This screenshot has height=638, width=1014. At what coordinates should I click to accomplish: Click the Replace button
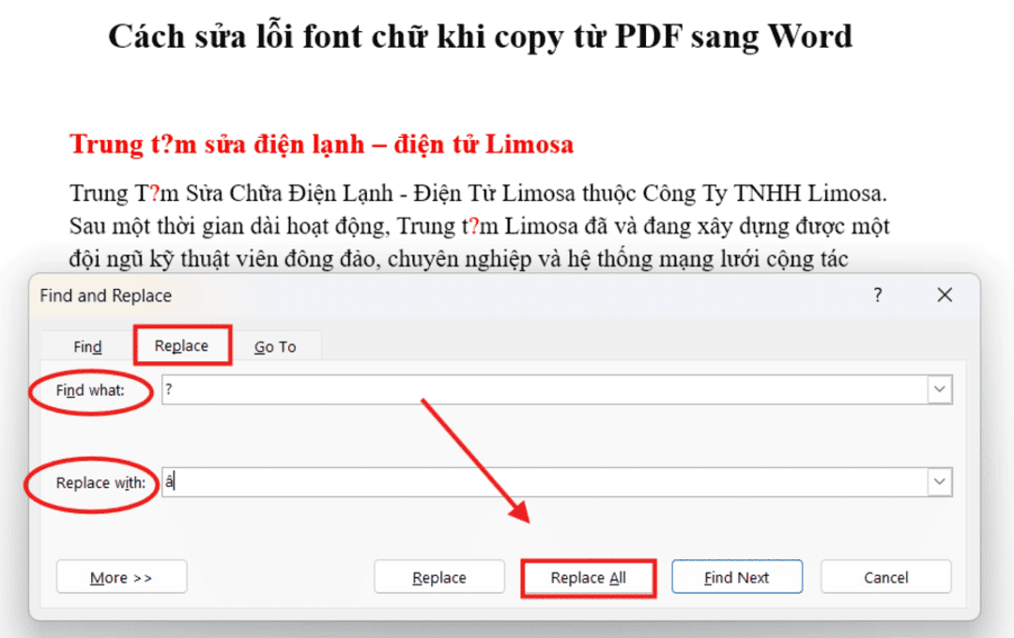point(439,577)
